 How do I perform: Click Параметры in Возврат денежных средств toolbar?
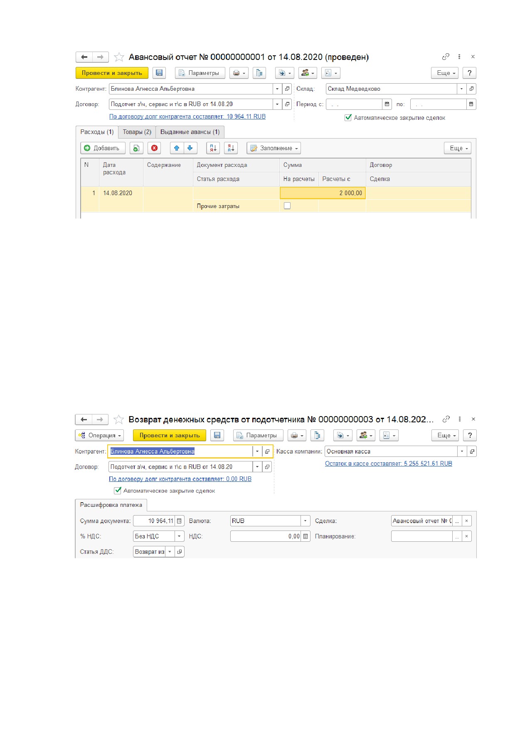[258, 435]
